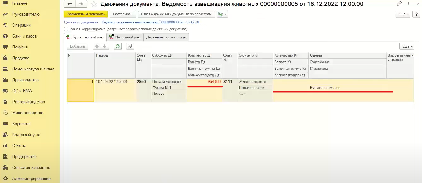Click the move row up arrow
422x183 pixels.
(97, 46)
